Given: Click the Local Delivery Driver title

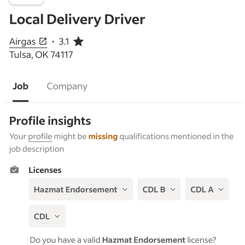Looking at the screenshot, I should click(x=77, y=20).
